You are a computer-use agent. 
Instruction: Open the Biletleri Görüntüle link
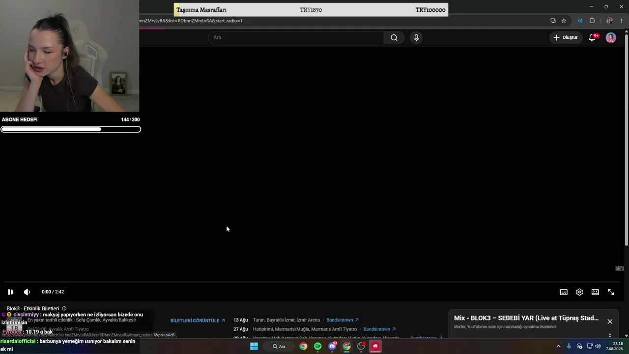tap(198, 321)
